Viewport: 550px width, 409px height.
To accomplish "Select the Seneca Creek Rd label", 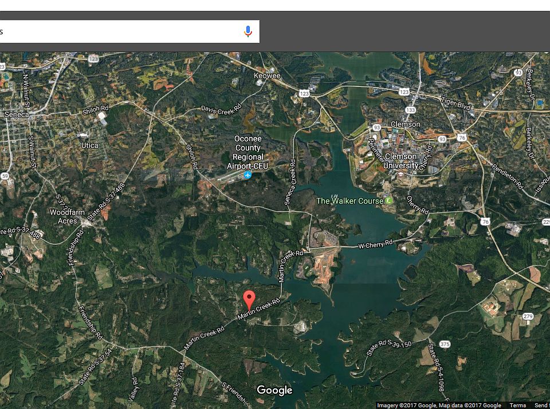I will pos(290,182).
